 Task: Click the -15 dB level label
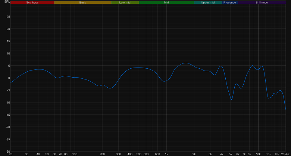click(x=7, y=115)
